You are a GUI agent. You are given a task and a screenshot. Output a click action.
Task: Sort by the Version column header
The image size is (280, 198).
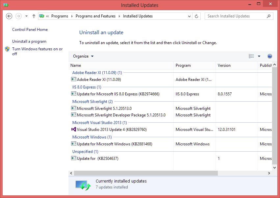pyautogui.click(x=237, y=65)
